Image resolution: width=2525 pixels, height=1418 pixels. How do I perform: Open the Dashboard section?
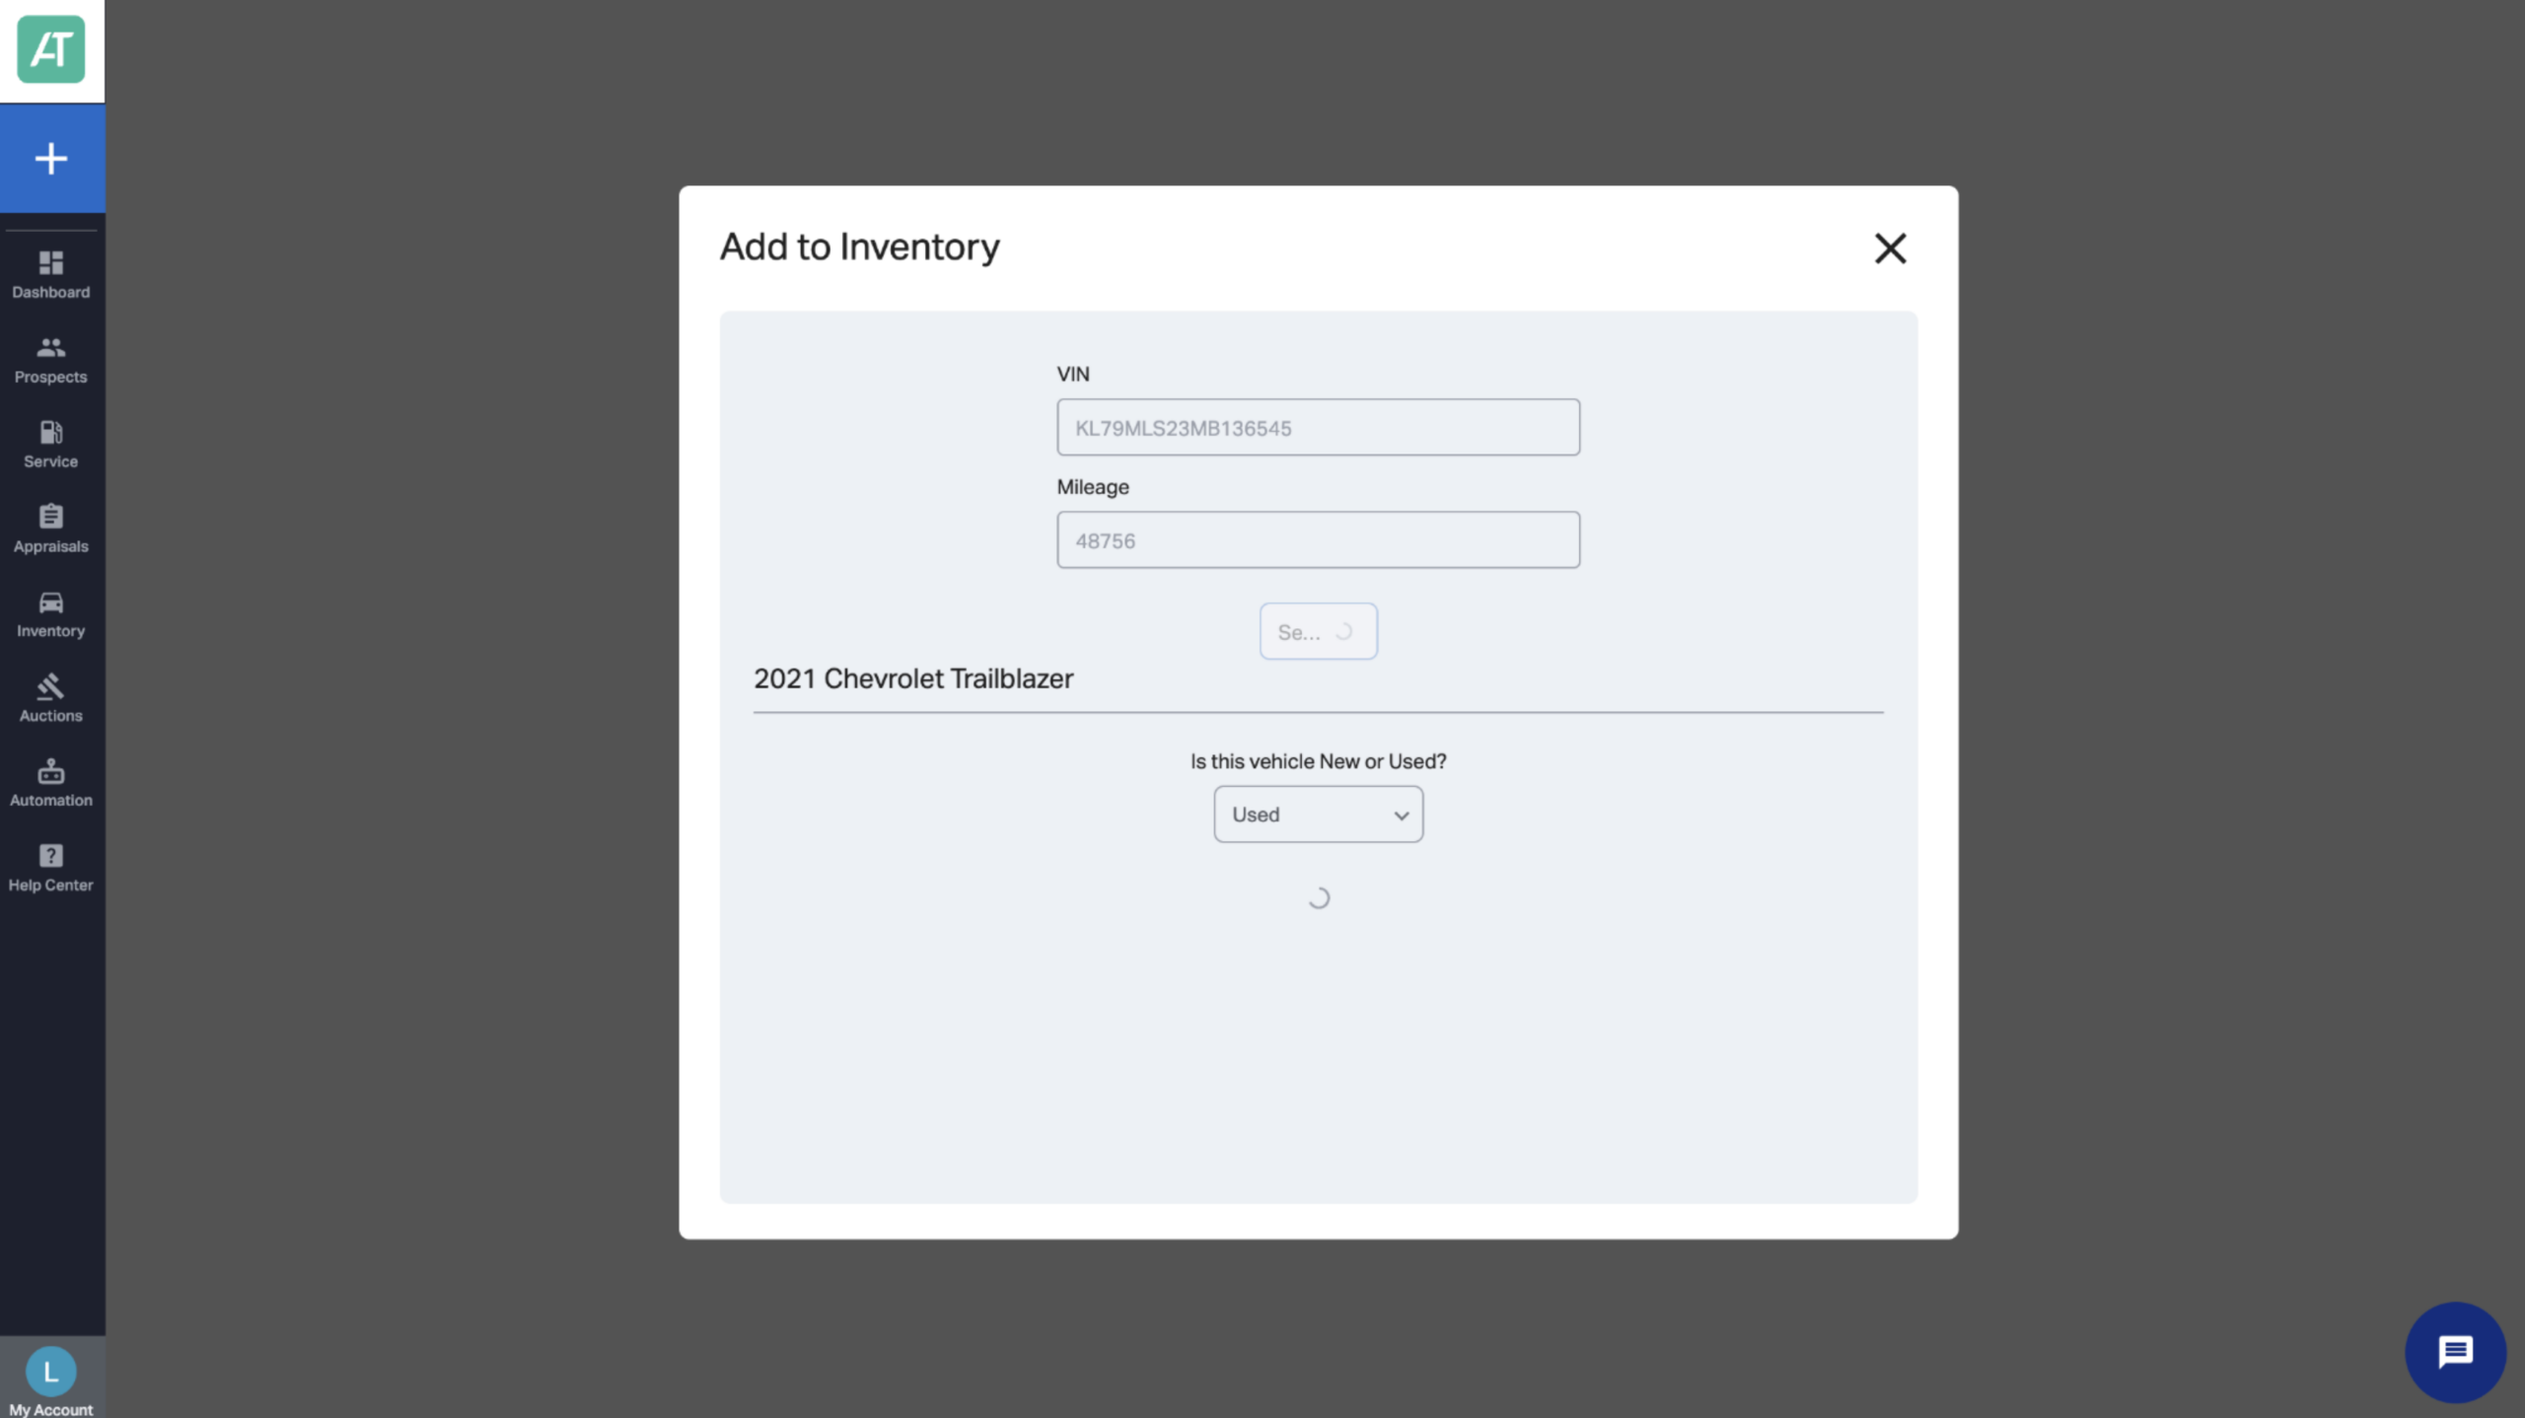51,275
